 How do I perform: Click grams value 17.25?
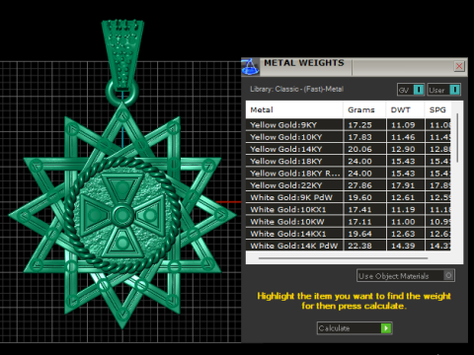tap(359, 125)
